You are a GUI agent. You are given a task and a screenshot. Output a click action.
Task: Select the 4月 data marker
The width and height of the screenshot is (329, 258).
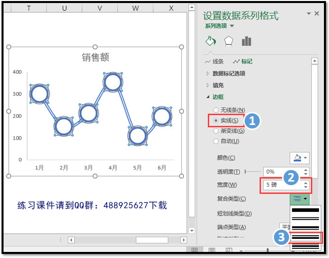(113, 82)
